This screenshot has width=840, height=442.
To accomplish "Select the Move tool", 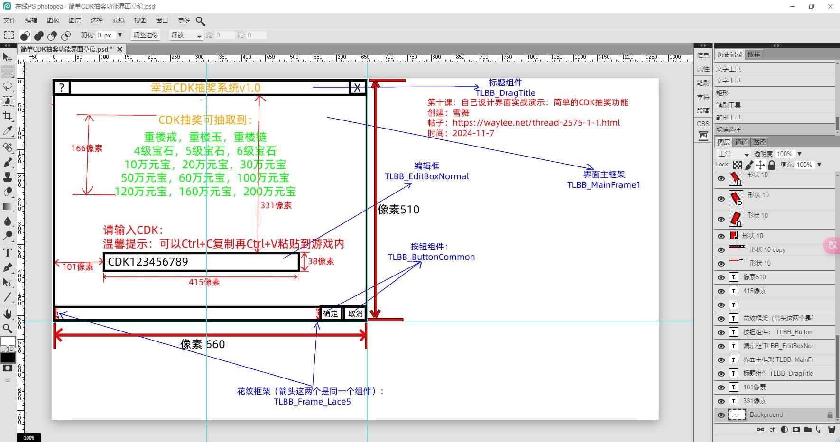I will 8,57.
